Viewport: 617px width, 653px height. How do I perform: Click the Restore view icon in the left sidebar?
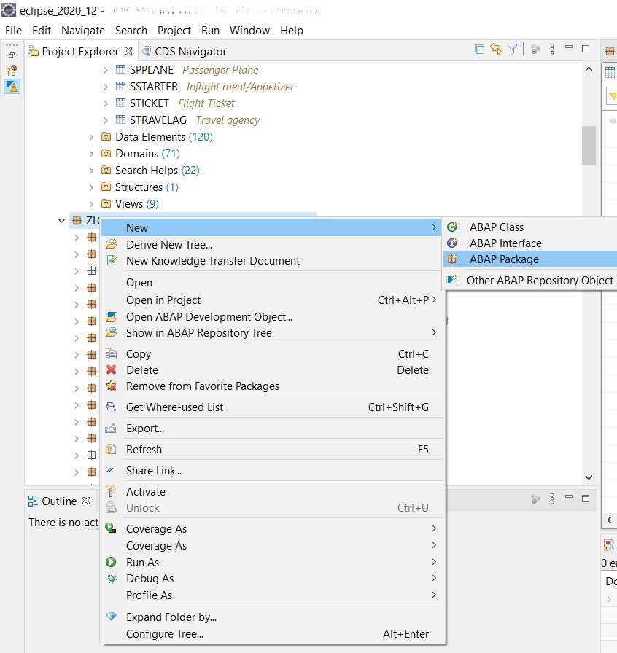point(12,55)
